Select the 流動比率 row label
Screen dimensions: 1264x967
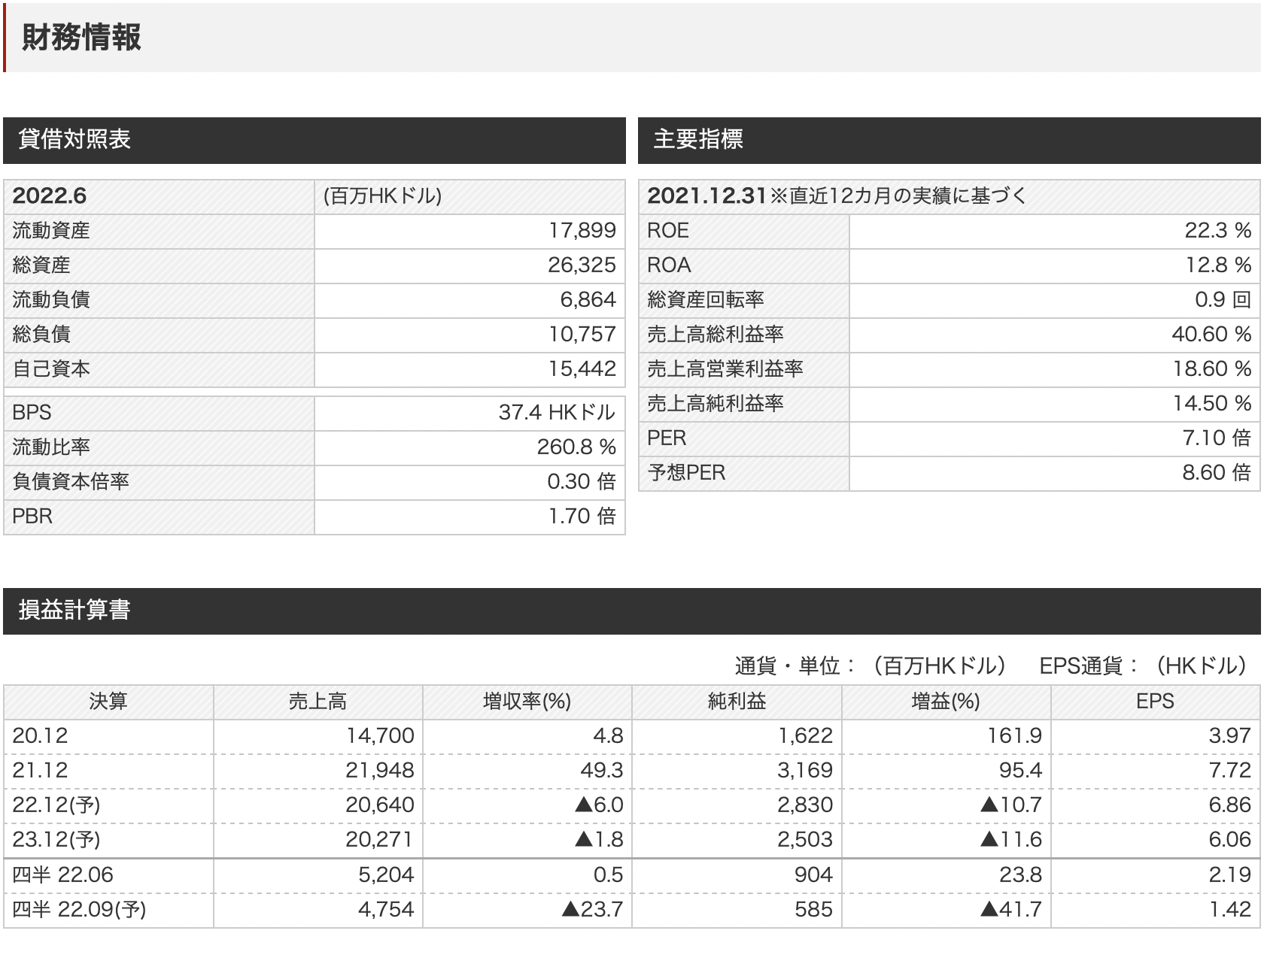click(x=51, y=447)
